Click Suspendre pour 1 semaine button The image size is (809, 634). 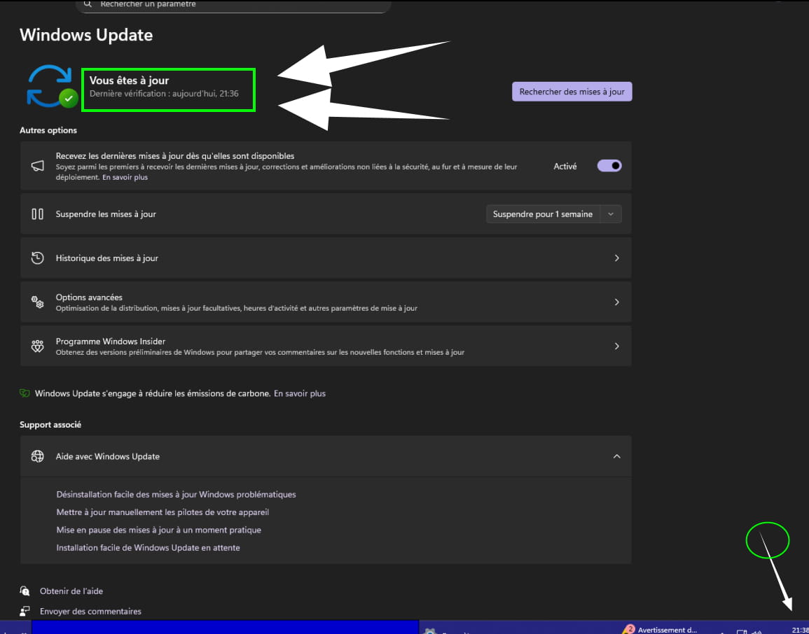[543, 214]
